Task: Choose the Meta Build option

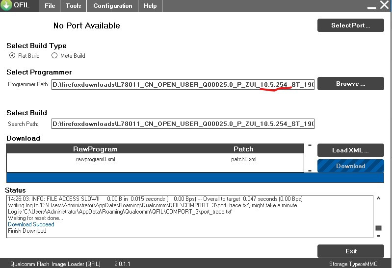Action: pos(54,56)
